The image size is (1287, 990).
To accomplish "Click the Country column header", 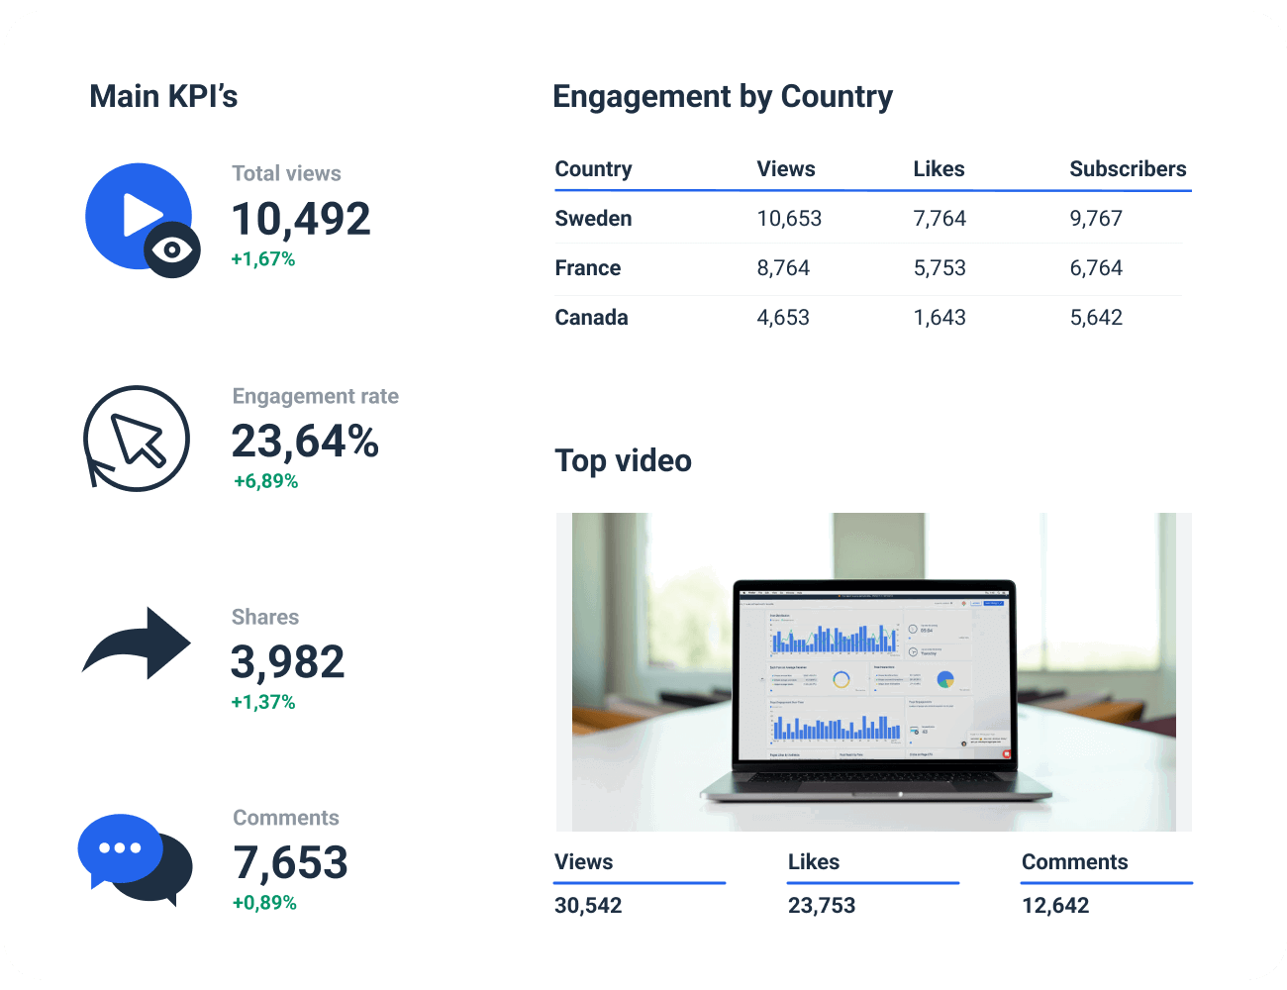I will [593, 168].
